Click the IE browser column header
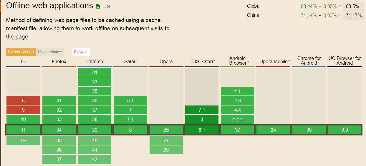Screen dimensions: 366x166 (23, 61)
